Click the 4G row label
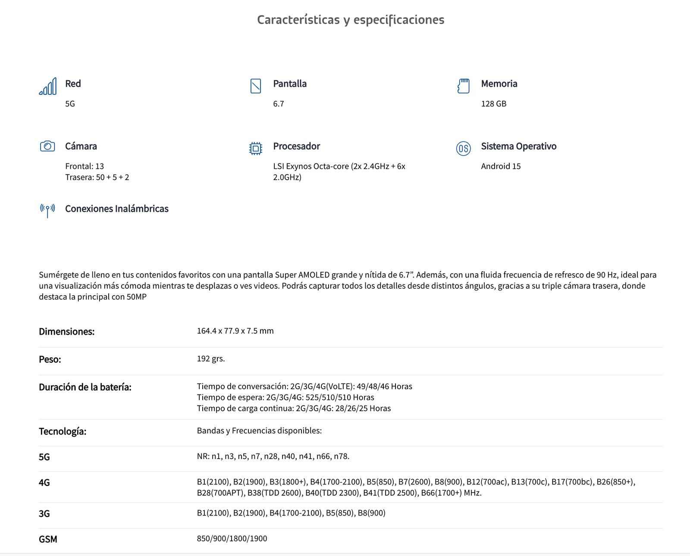690x556 pixels. click(44, 482)
